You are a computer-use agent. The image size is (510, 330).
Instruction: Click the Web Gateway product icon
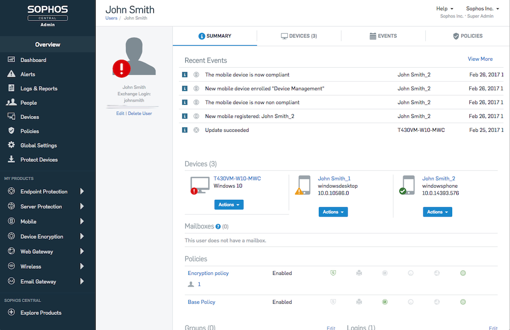11,251
